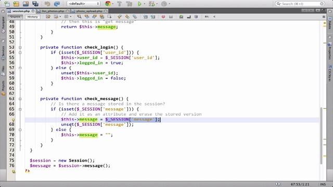This screenshot has width=333, height=187.
Task: Click the Open Project icon
Action: tap(25, 4)
